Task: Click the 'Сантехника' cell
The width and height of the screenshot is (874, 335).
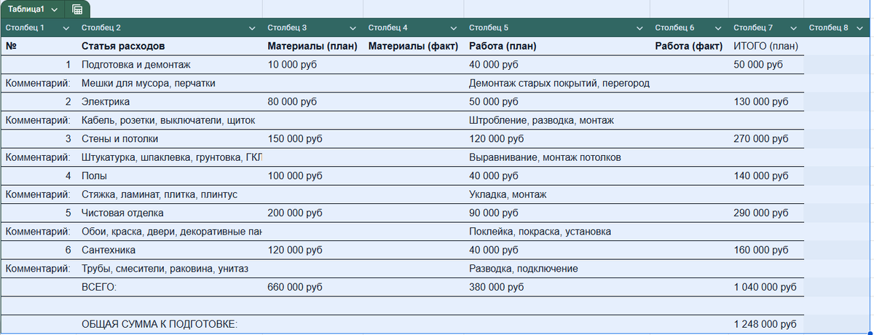Action: 170,250
